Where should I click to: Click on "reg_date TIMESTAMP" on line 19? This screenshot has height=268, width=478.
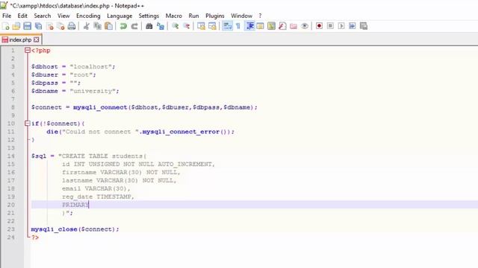click(x=96, y=197)
